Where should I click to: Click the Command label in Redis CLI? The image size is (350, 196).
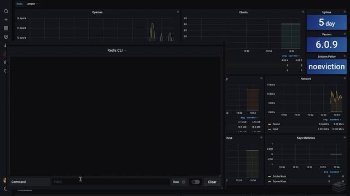click(19, 182)
